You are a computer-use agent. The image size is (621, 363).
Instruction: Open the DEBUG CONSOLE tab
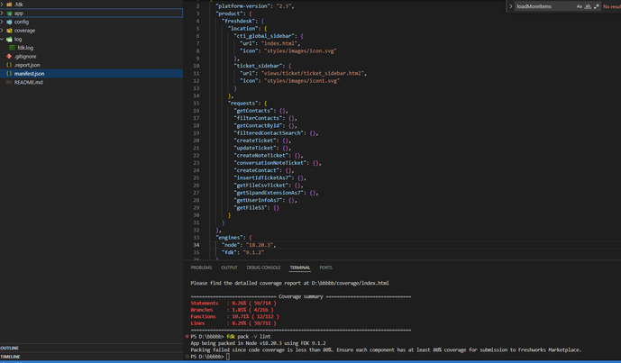pos(264,268)
